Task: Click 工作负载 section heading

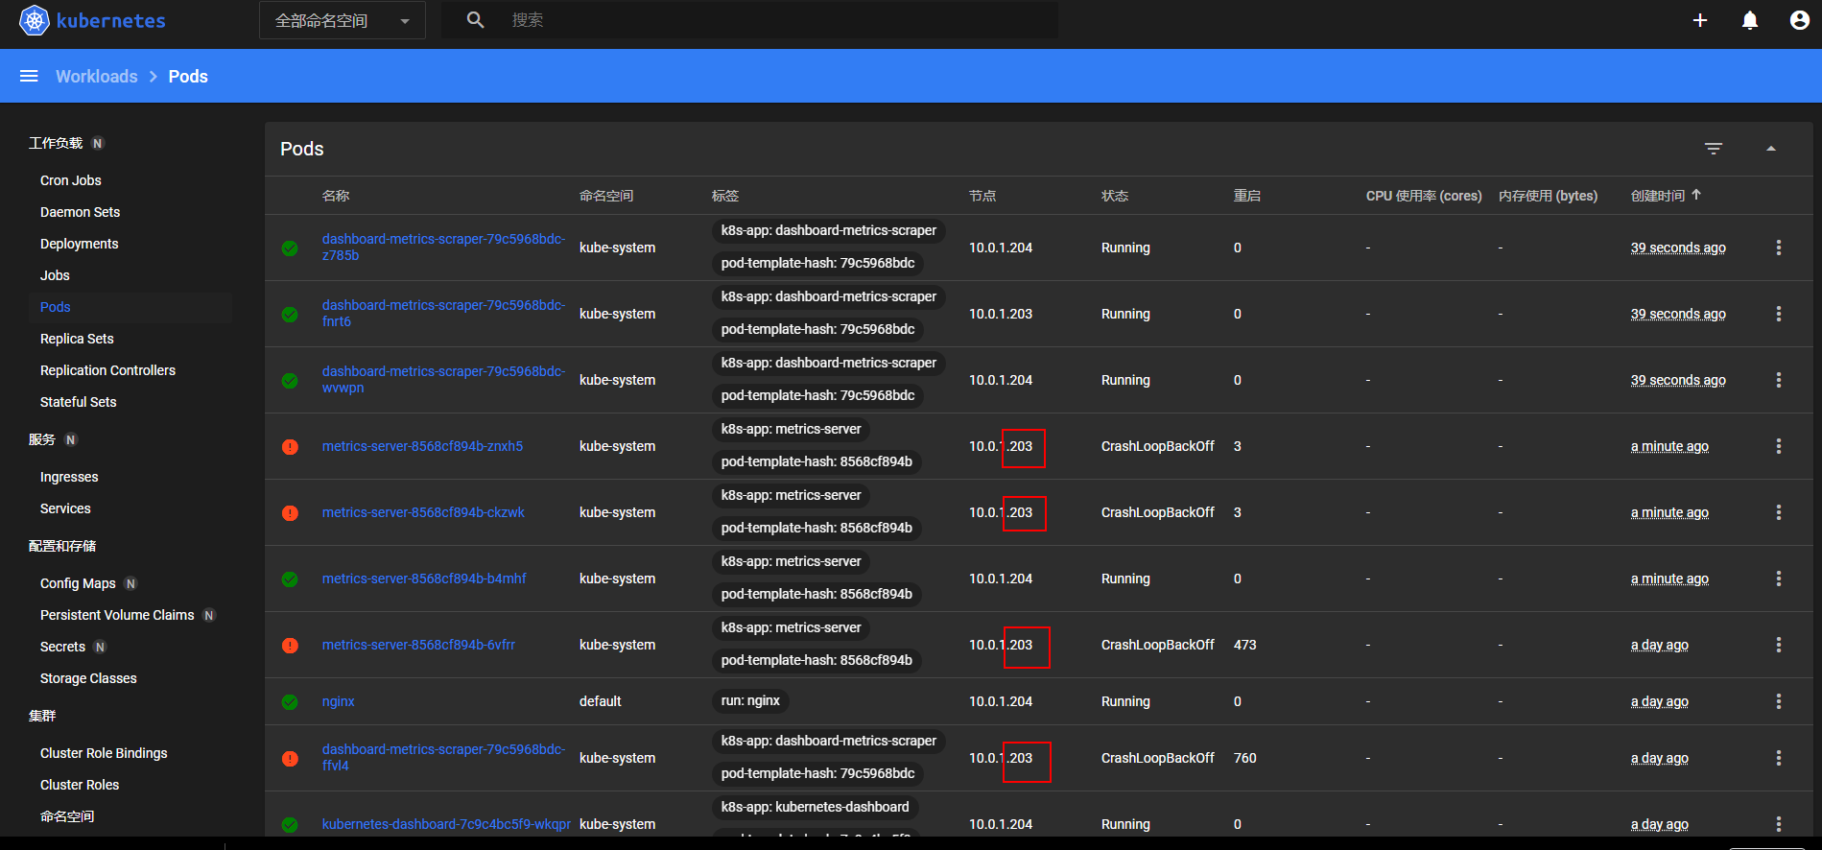Action: point(56,143)
